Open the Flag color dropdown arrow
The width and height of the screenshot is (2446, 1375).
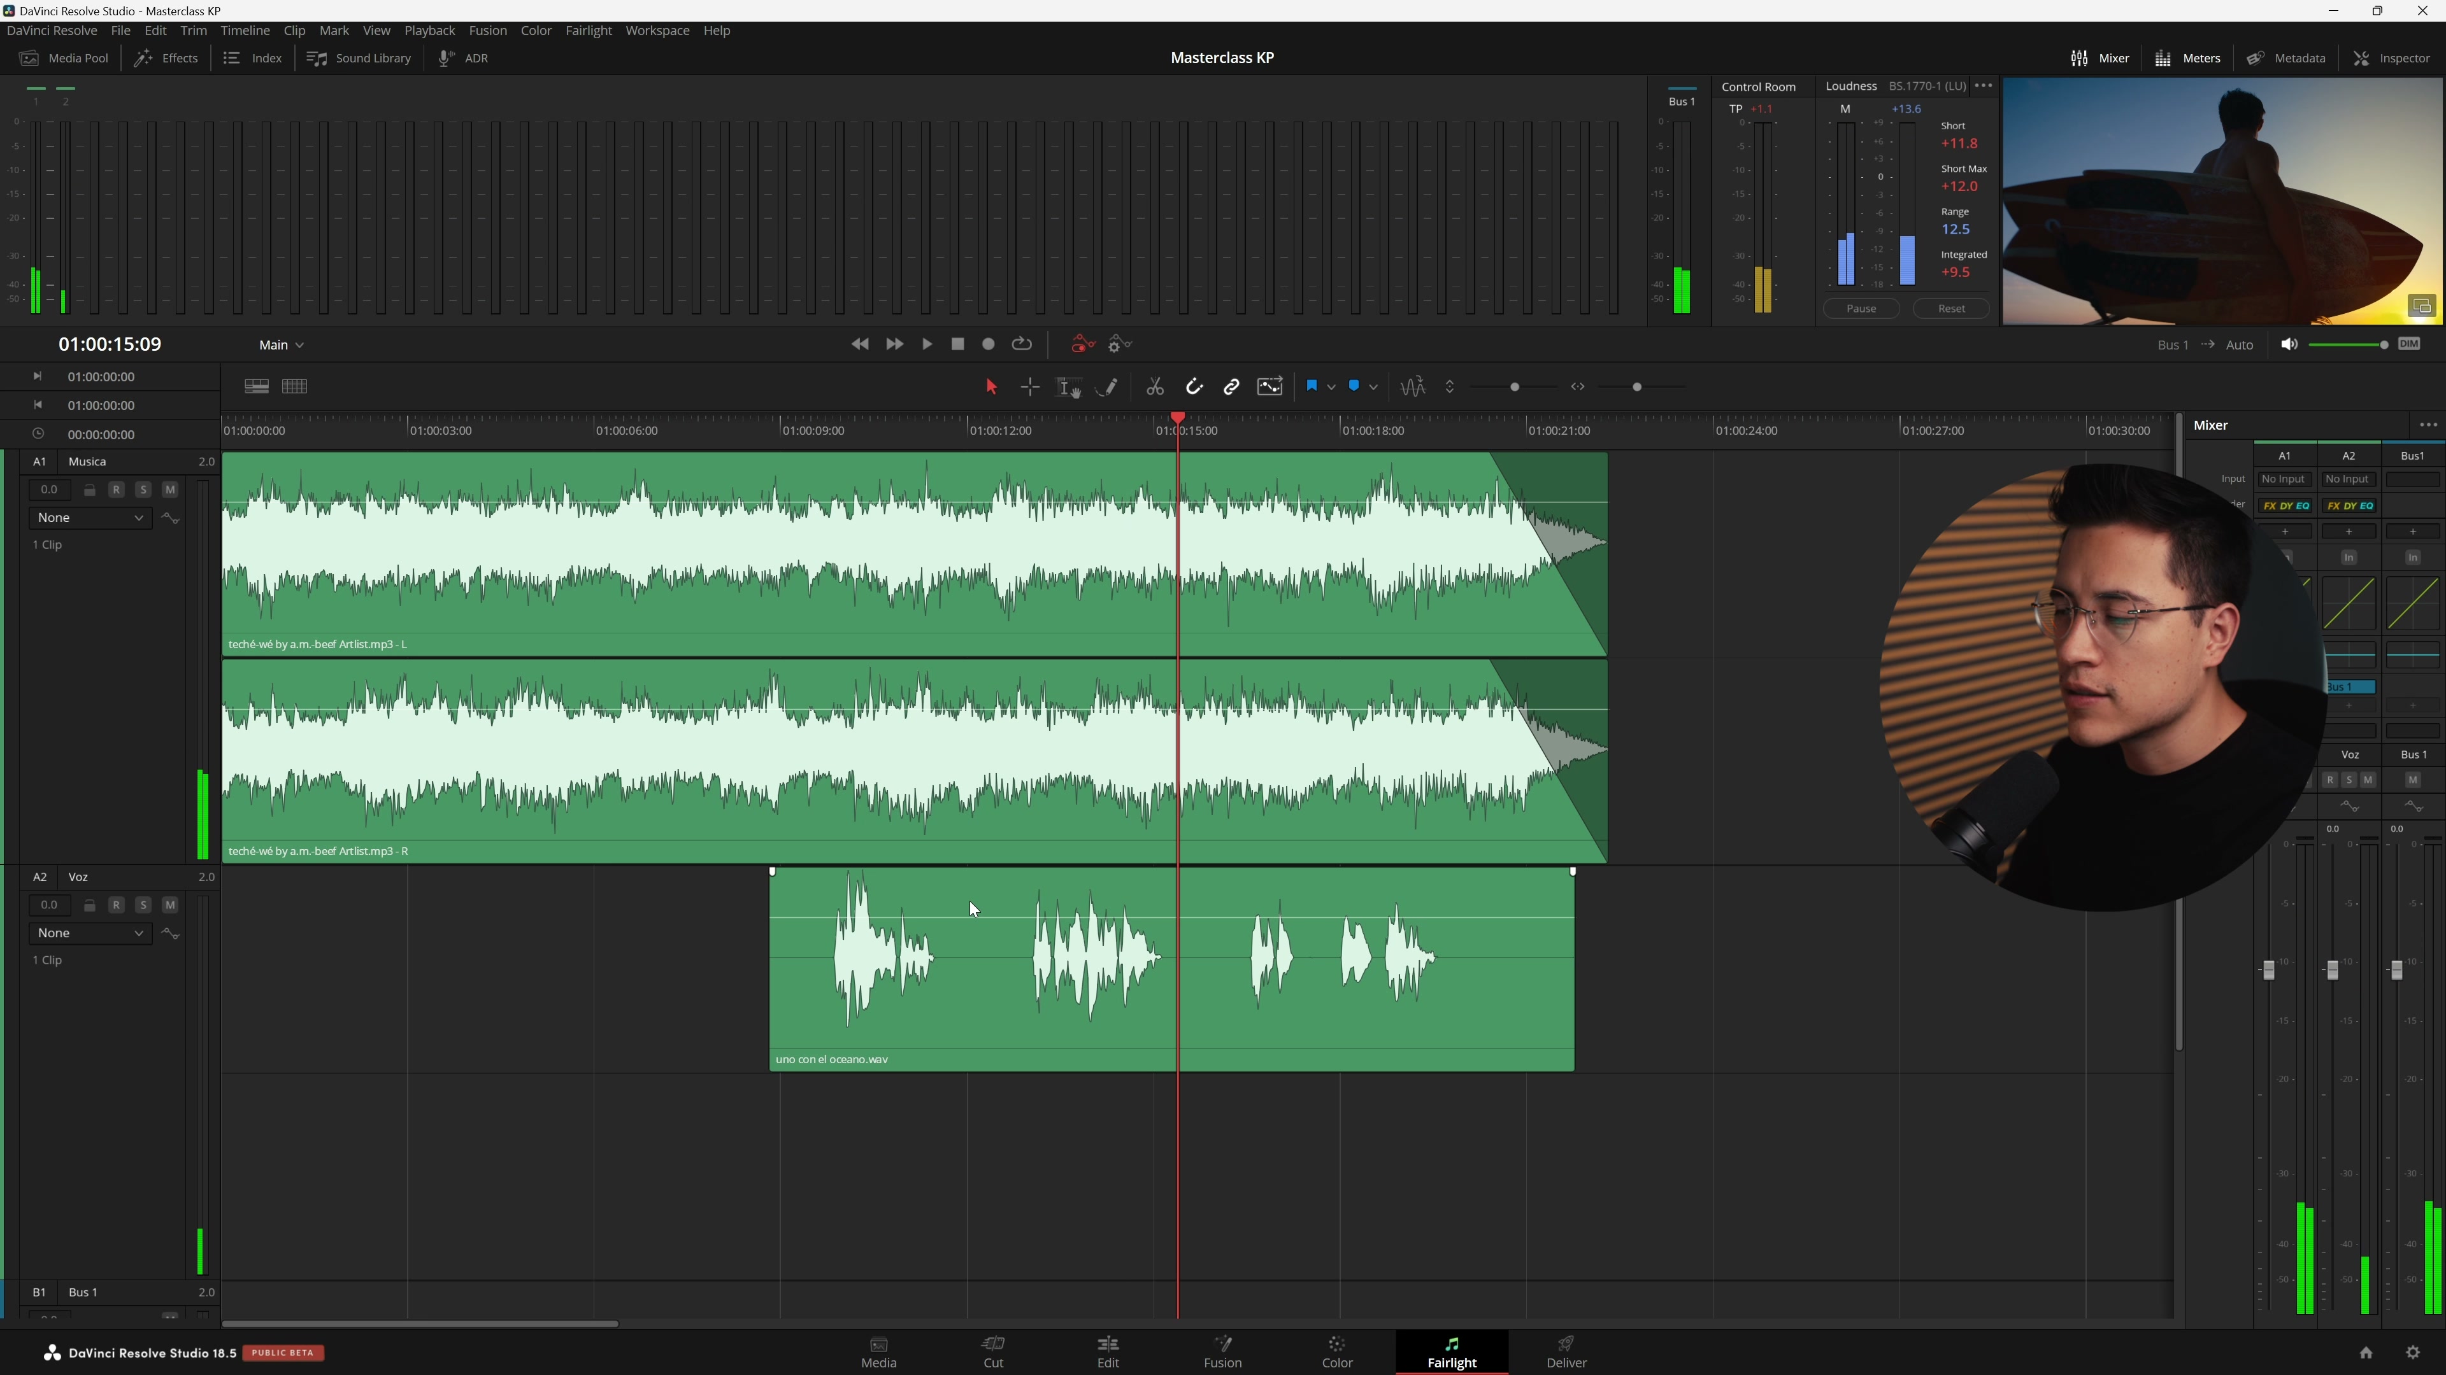click(x=1331, y=387)
